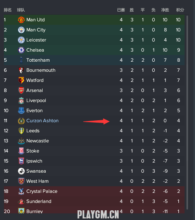Screen dimensions: 195x220
Task: Open the Watford club crest
Action: click(x=21, y=80)
